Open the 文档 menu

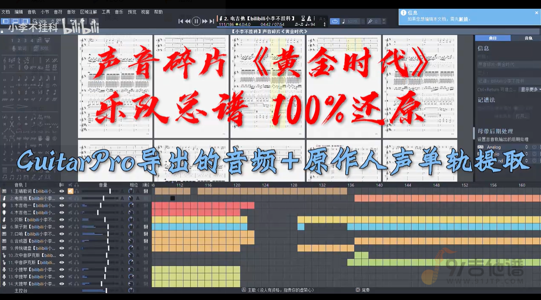pos(6,12)
